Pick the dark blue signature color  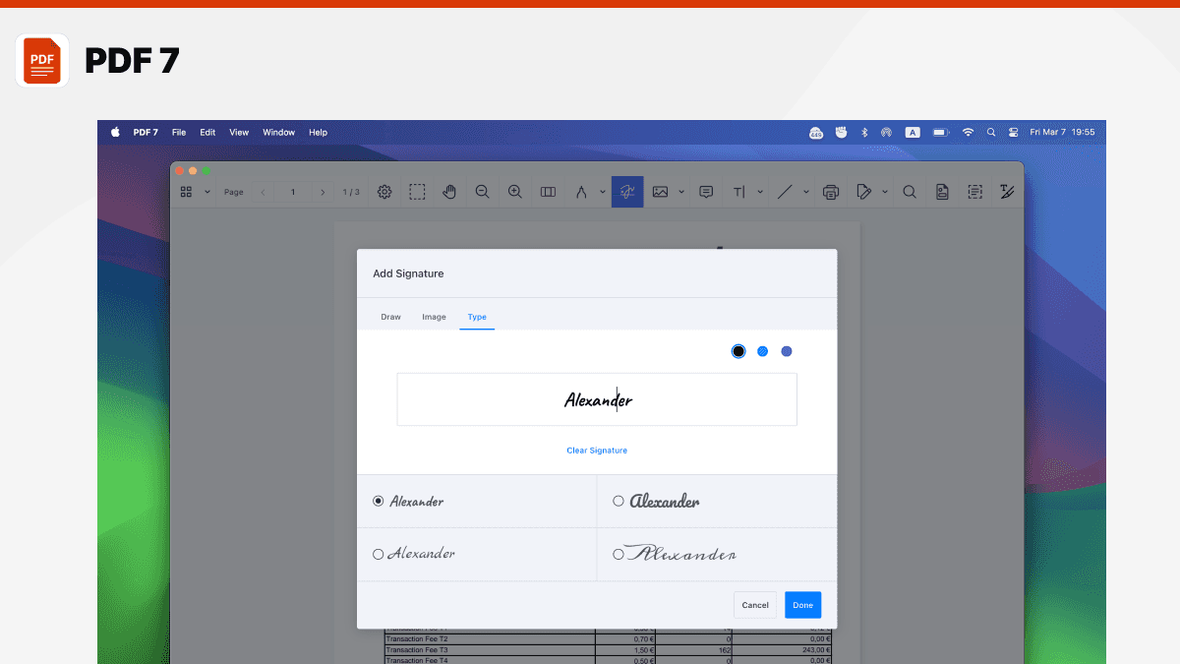[x=787, y=351]
